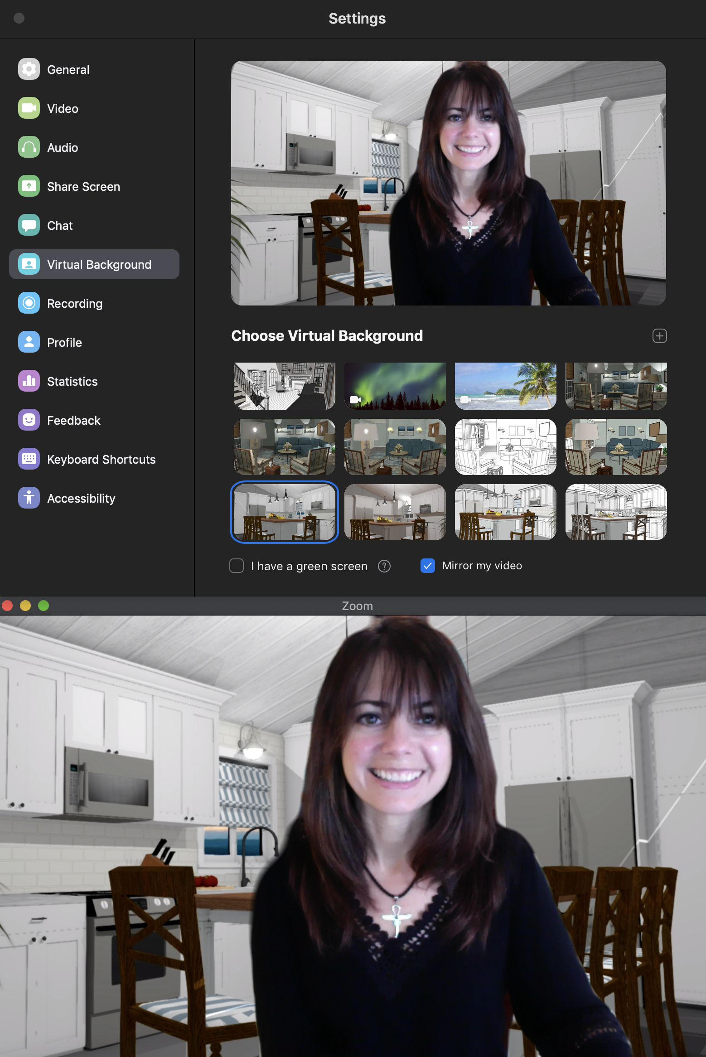Choose the black-and-white staircase sketch background

point(285,386)
